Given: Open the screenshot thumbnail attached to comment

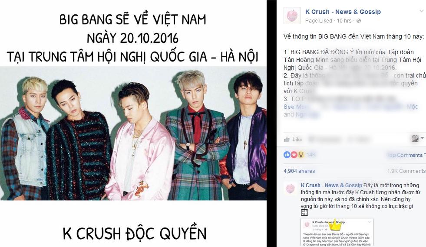Looking at the screenshot, I should pos(337,232).
